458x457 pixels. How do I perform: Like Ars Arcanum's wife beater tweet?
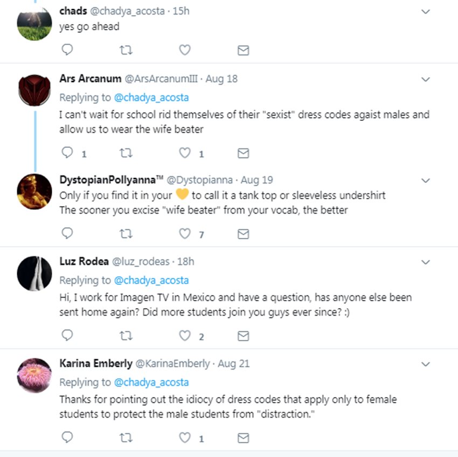pyautogui.click(x=185, y=153)
